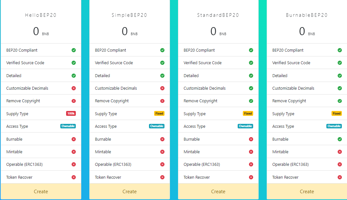Click SimpleBEP20 Customizable Decimals red cross icon
The width and height of the screenshot is (347, 200).
163,88
